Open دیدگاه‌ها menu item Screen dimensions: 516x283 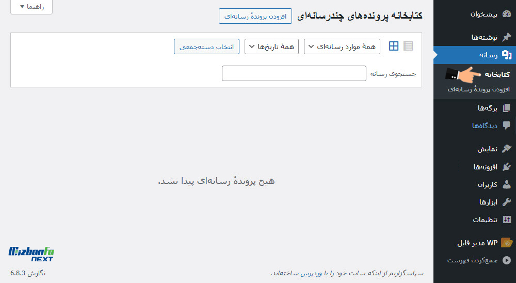tap(485, 125)
